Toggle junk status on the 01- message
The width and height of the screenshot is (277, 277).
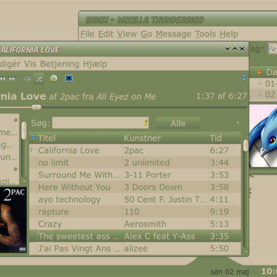pyautogui.click(x=260, y=84)
